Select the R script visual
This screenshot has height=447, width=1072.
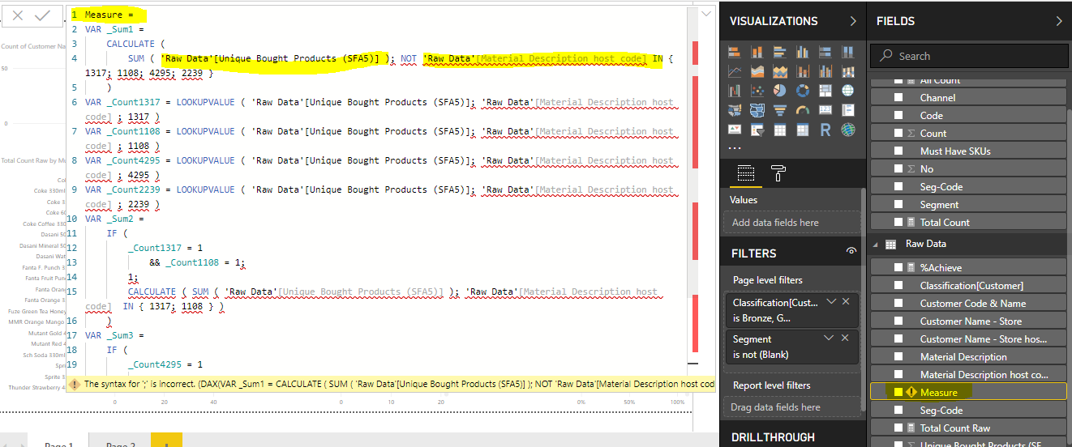pos(825,130)
